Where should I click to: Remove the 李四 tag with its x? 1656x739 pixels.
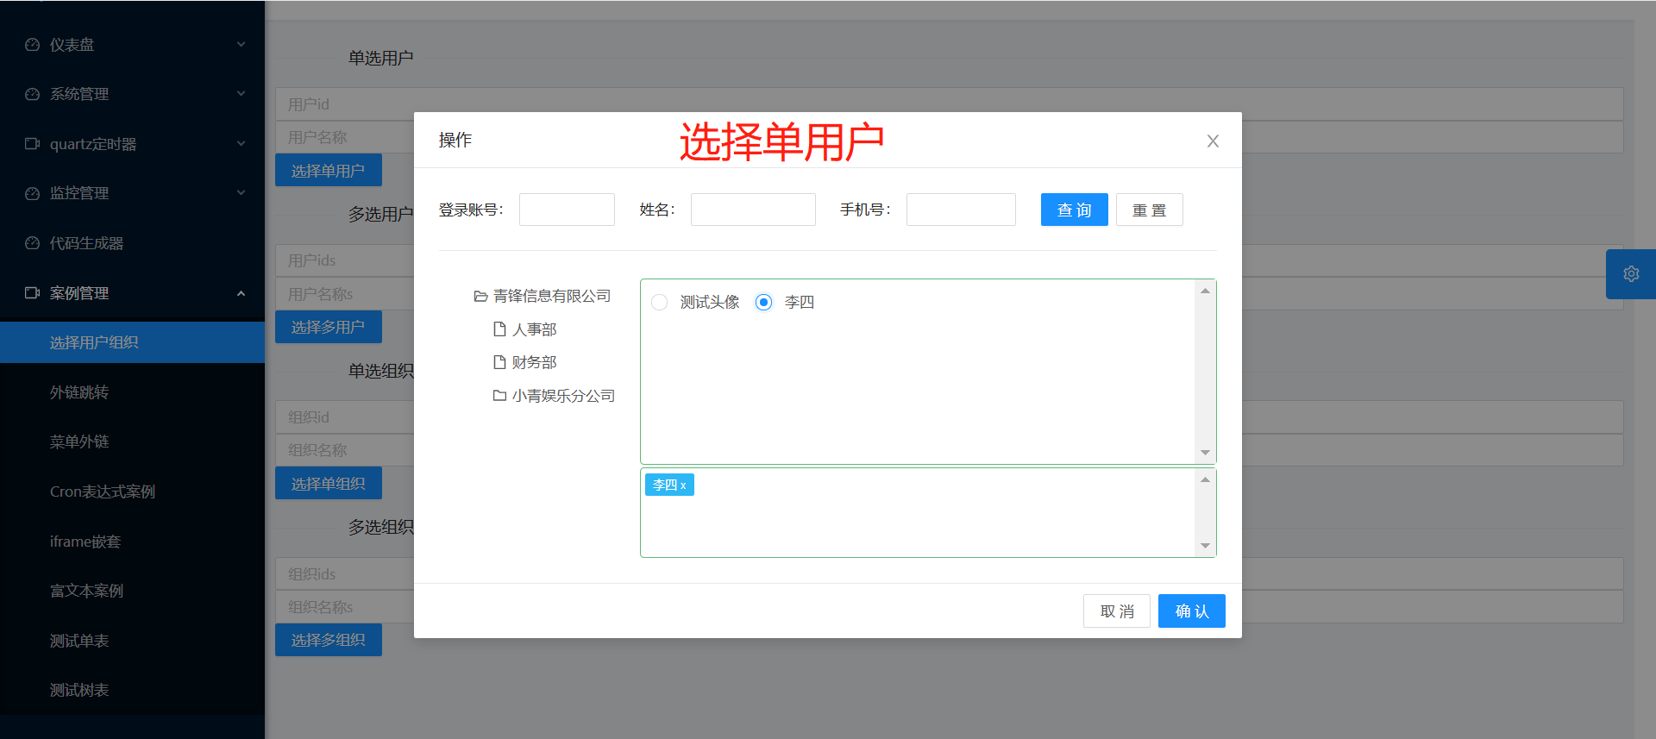click(x=683, y=485)
